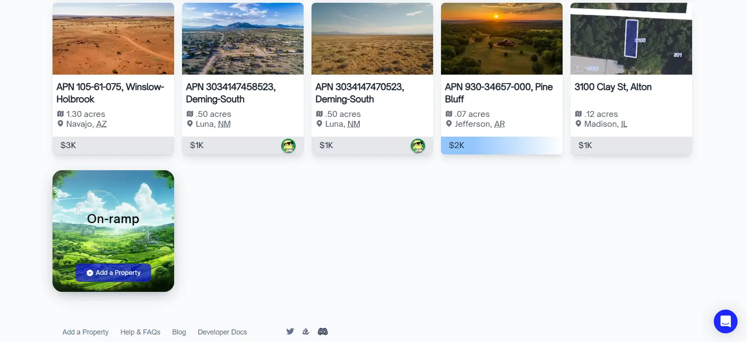Open the OpenSea sailboat icon link
The image size is (747, 342).
(306, 331)
